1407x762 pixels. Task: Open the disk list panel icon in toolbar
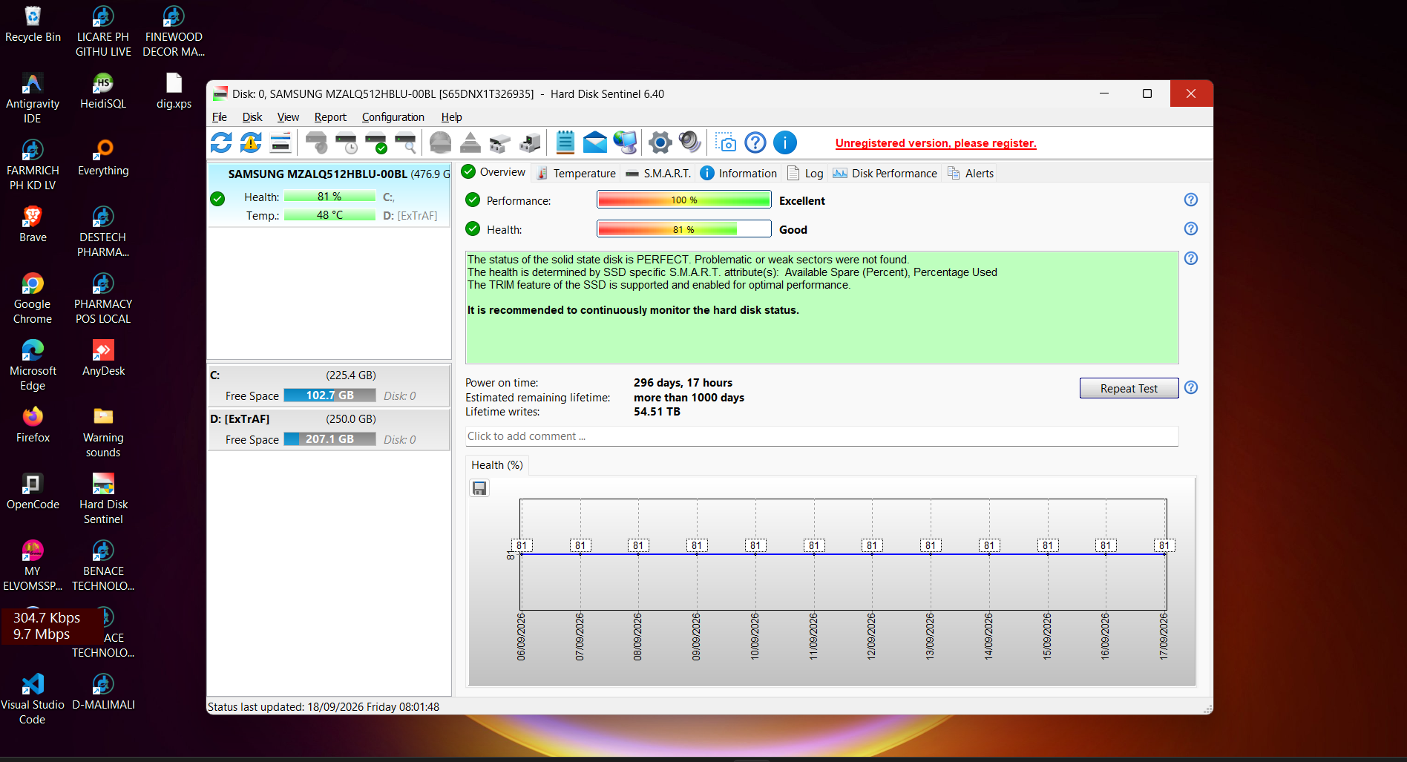pyautogui.click(x=281, y=142)
